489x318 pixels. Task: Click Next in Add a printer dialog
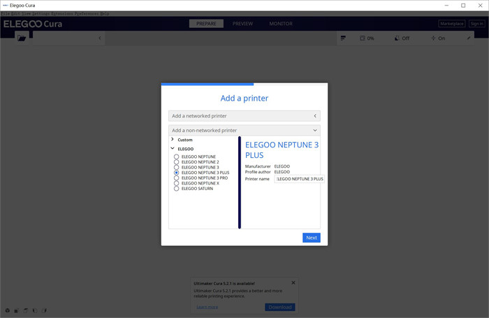pyautogui.click(x=312, y=238)
